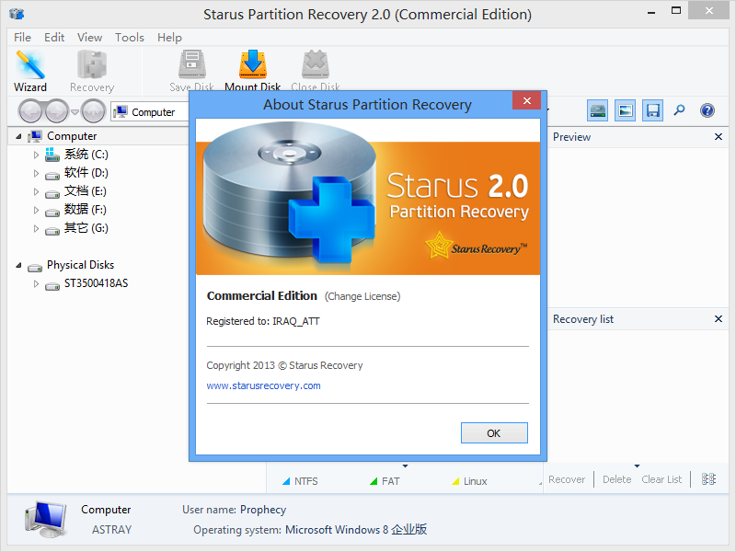Open search with the magnifier icon

click(679, 110)
